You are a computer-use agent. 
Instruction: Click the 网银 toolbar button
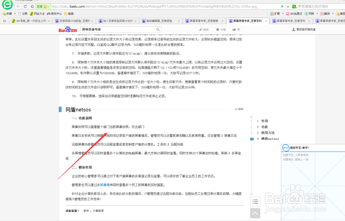(309, 14)
